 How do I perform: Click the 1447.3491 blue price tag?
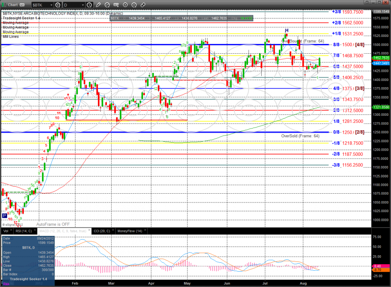[381, 63]
